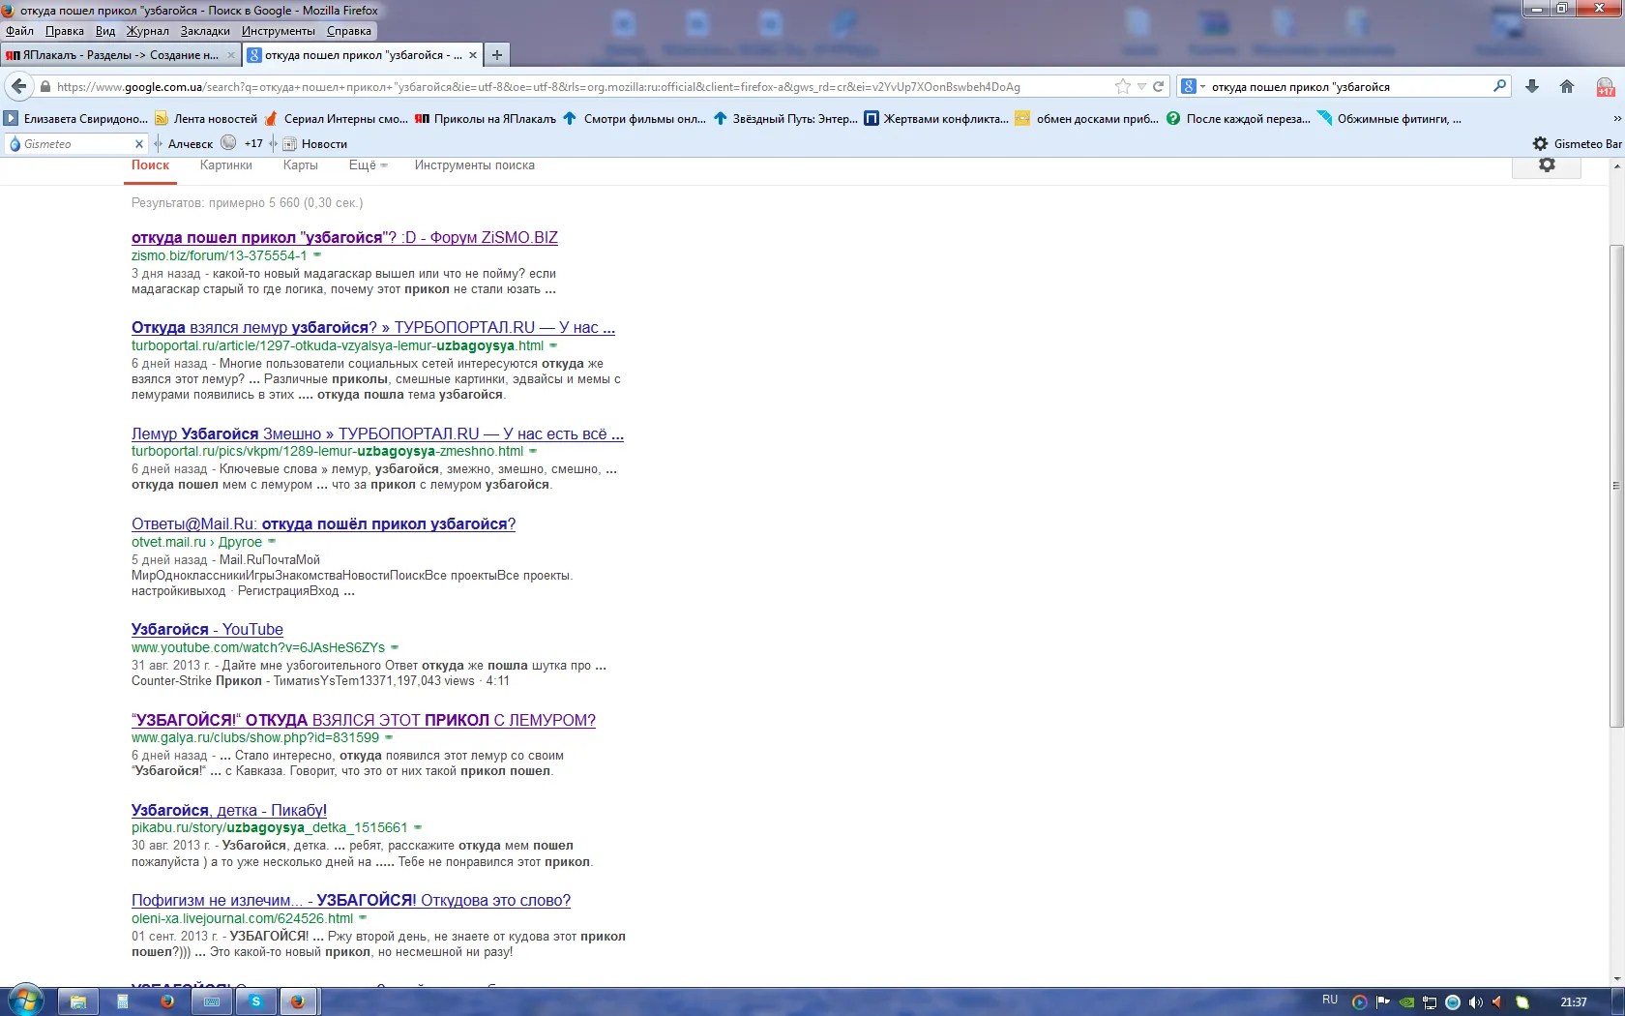Open the URL history dropdown arrow

coord(1141,86)
